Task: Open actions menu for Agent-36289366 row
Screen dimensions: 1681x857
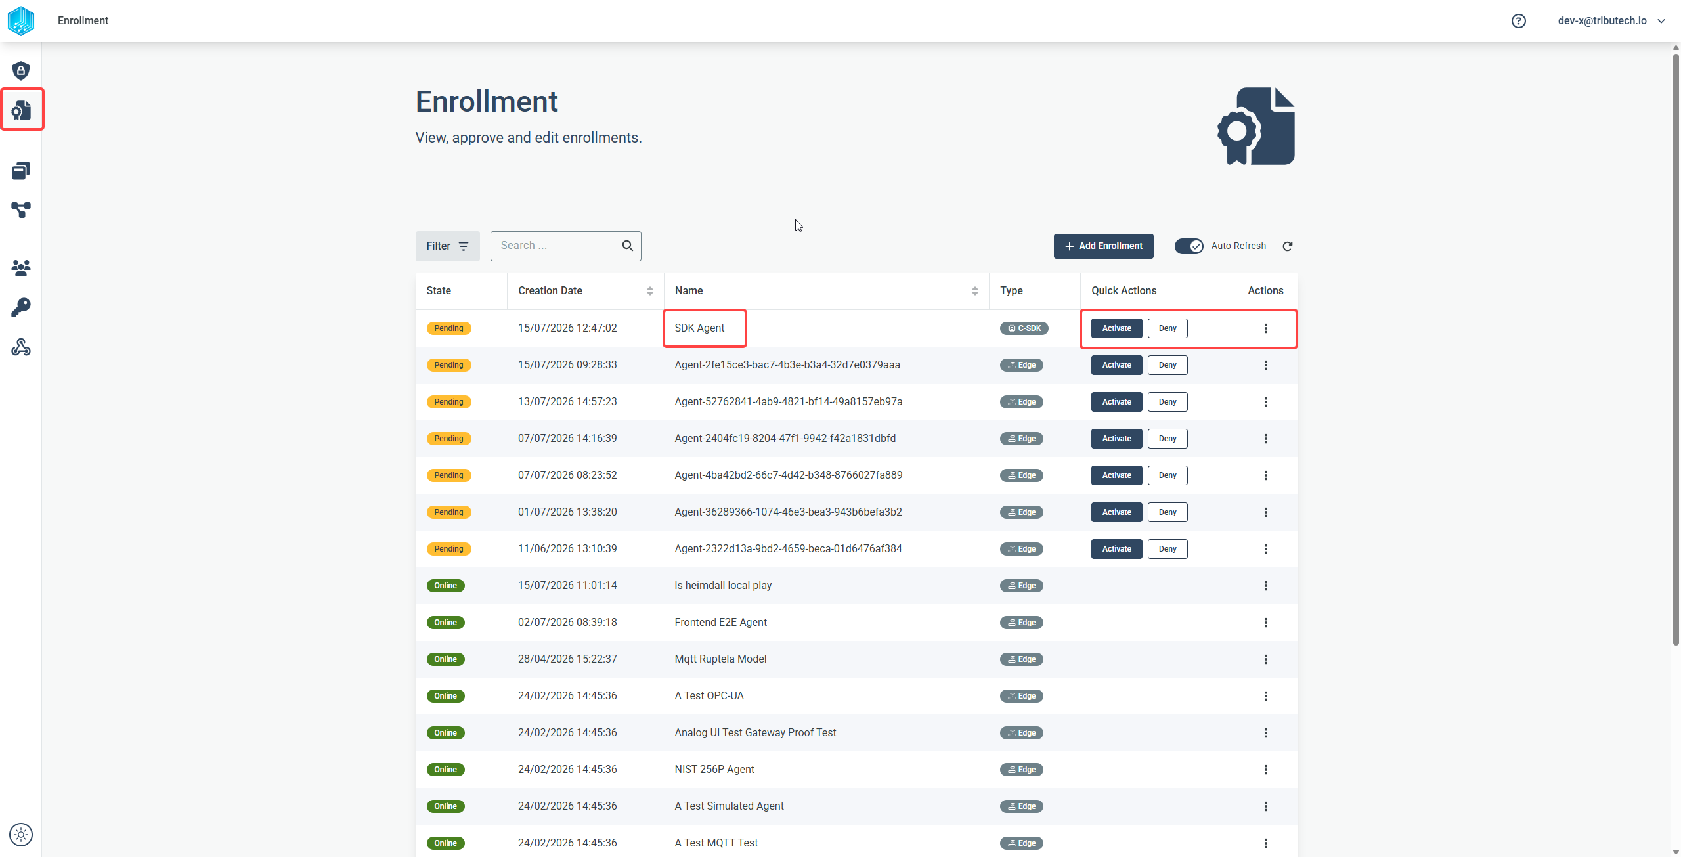Action: (x=1266, y=512)
